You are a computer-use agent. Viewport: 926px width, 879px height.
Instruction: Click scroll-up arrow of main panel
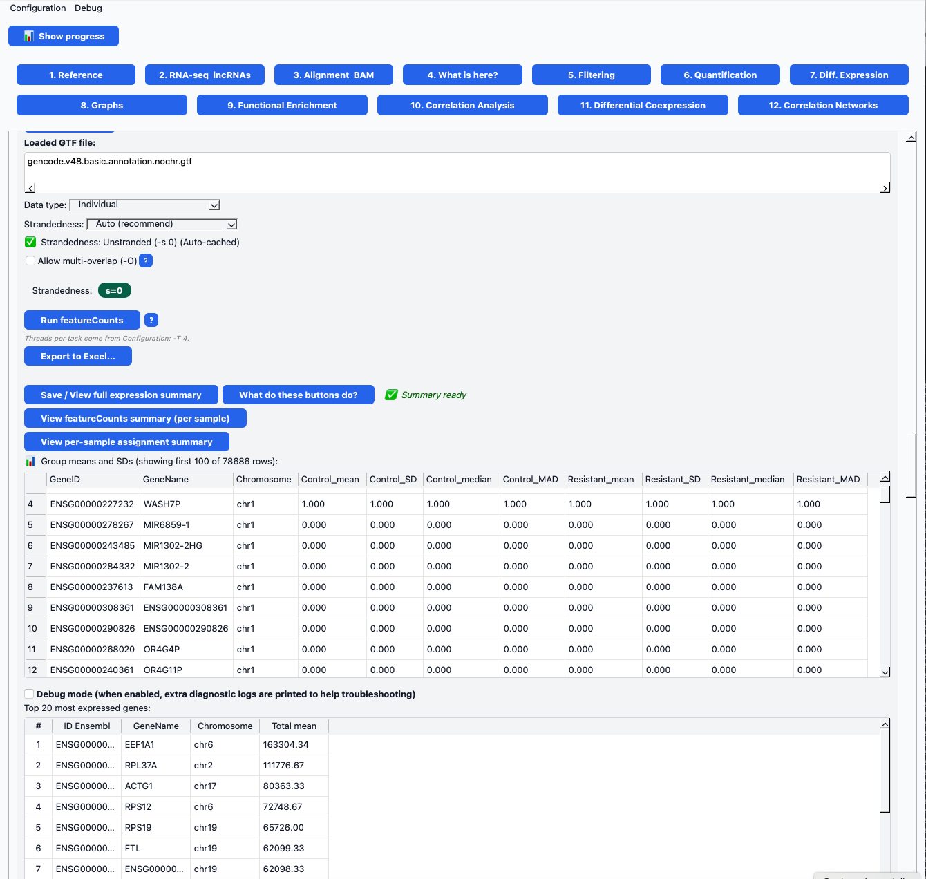911,138
